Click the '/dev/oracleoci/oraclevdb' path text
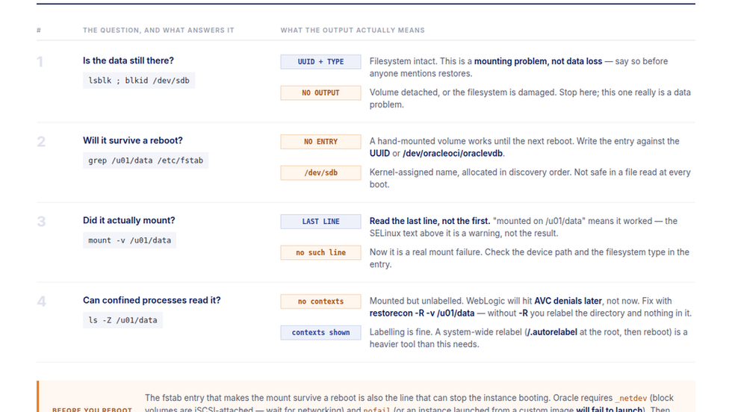The image size is (732, 412). (x=453, y=154)
